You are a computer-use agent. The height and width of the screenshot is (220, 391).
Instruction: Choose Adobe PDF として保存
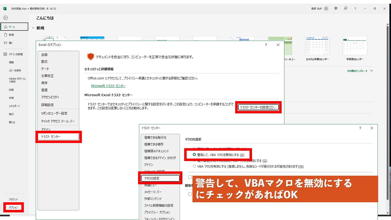pos(17,80)
